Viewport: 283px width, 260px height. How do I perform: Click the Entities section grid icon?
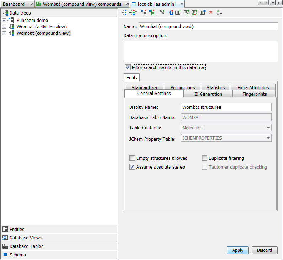[x=5, y=229]
